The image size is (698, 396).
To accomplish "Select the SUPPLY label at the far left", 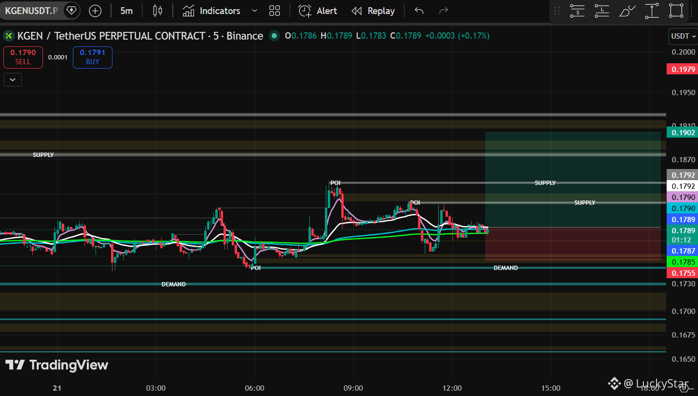I will point(43,155).
